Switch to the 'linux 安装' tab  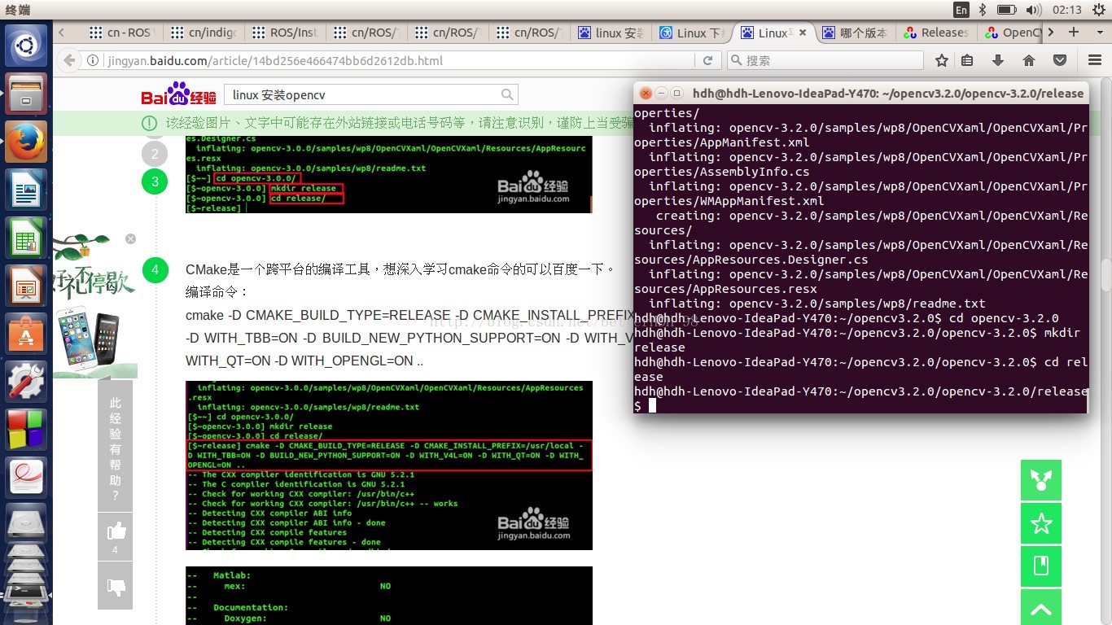(611, 33)
